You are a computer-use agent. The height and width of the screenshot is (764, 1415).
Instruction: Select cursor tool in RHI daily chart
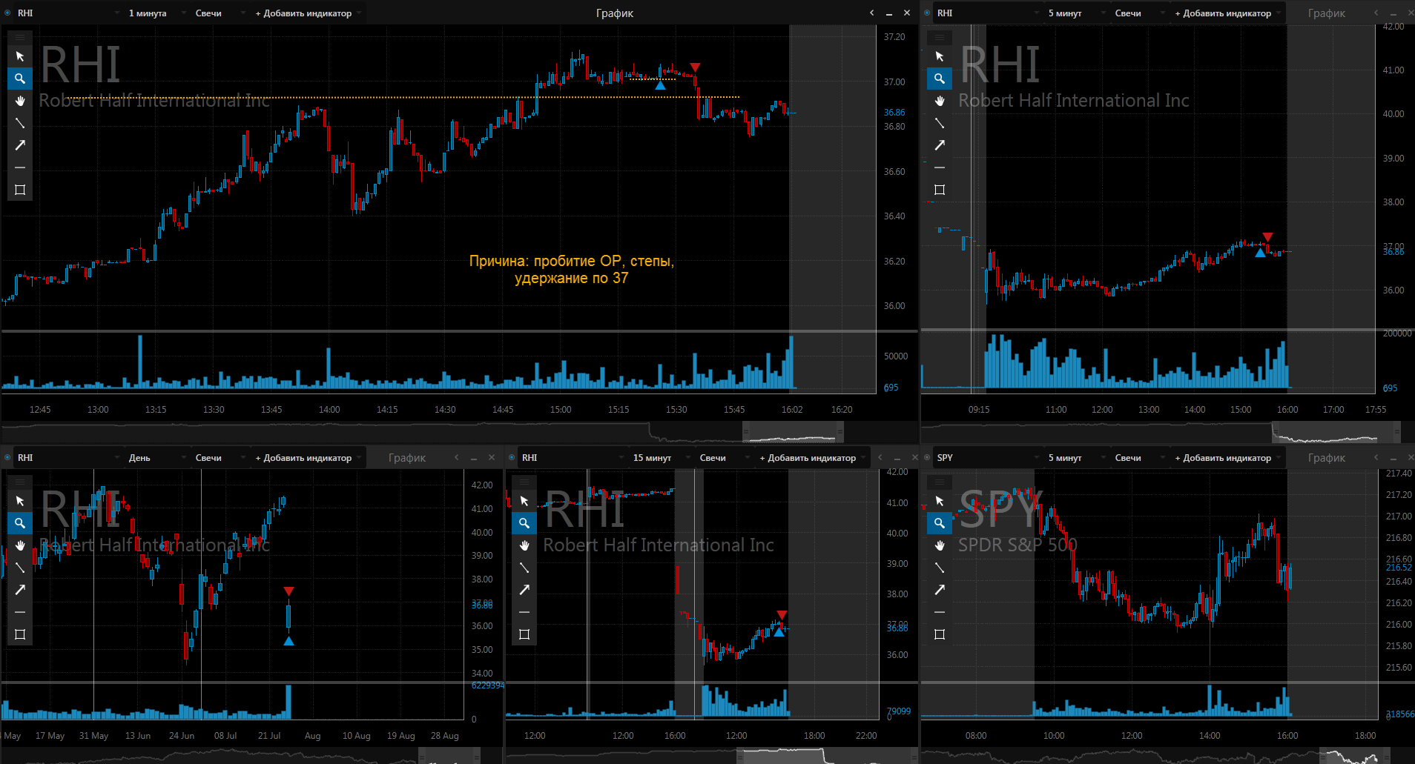click(20, 501)
